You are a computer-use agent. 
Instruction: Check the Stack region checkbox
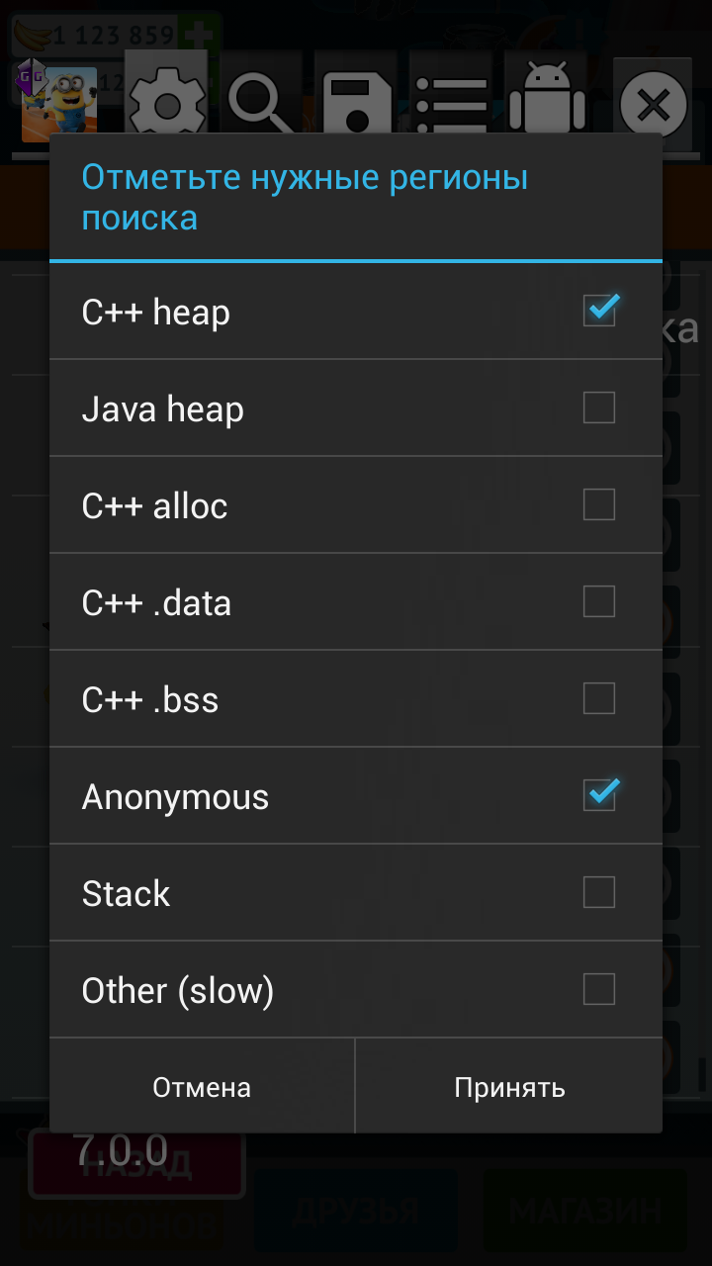(599, 892)
